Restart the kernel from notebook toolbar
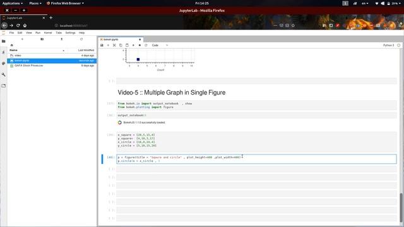The image size is (404, 227). click(x=146, y=45)
